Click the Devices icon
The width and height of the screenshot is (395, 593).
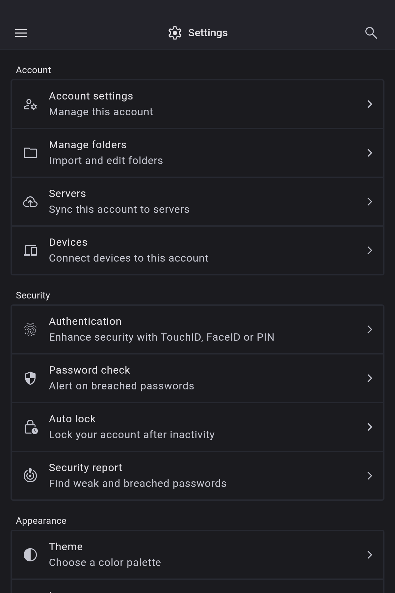[30, 250]
